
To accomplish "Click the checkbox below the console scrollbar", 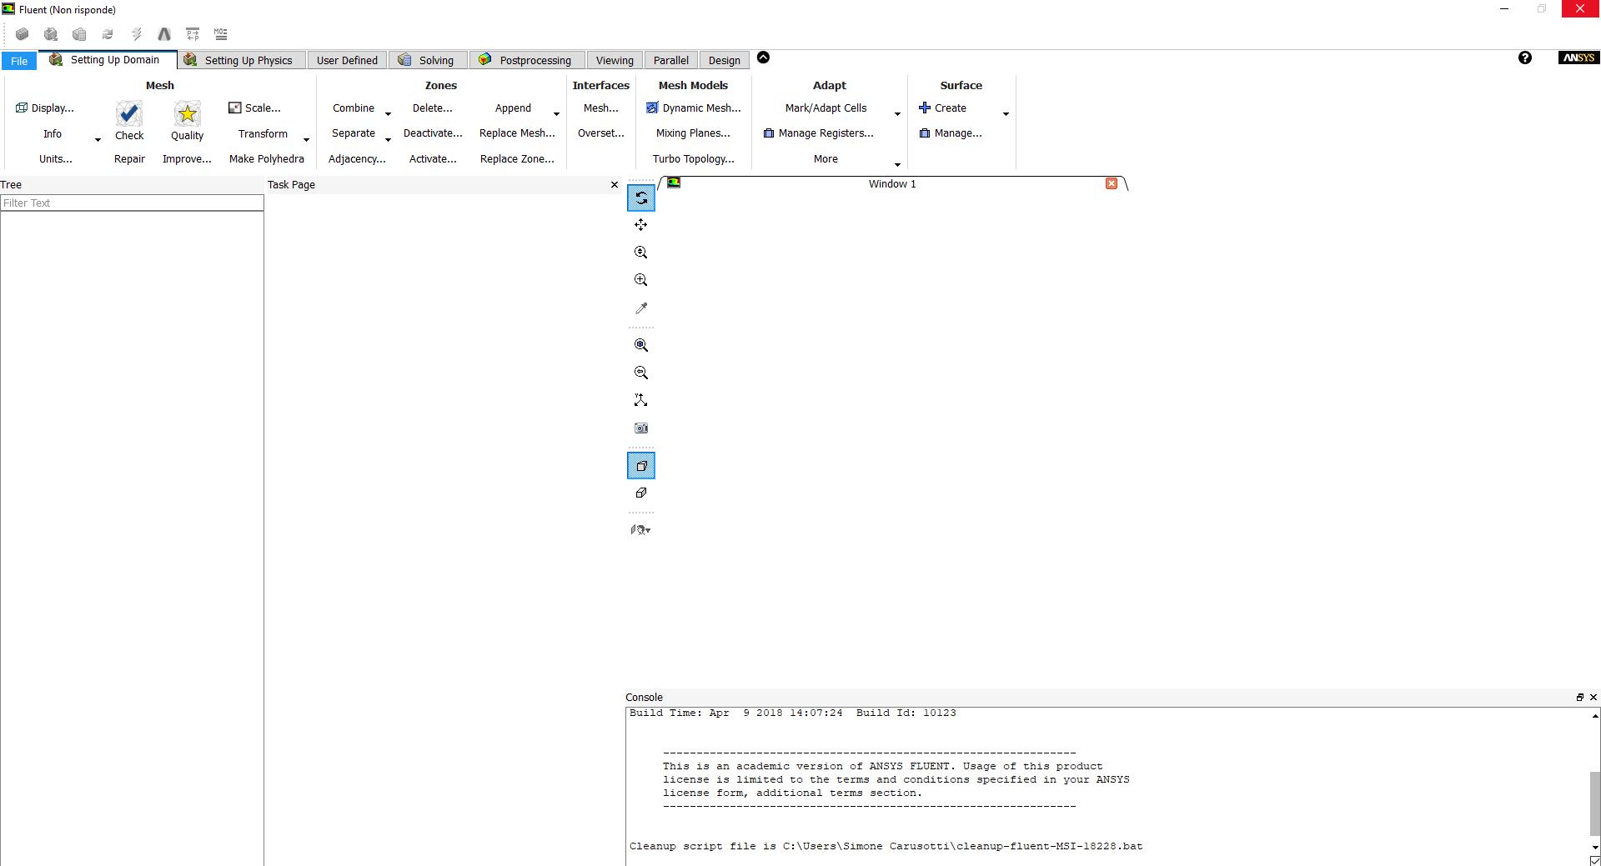I will coord(1595,861).
